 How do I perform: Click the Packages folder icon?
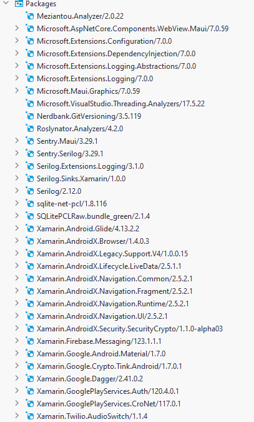click(19, 4)
